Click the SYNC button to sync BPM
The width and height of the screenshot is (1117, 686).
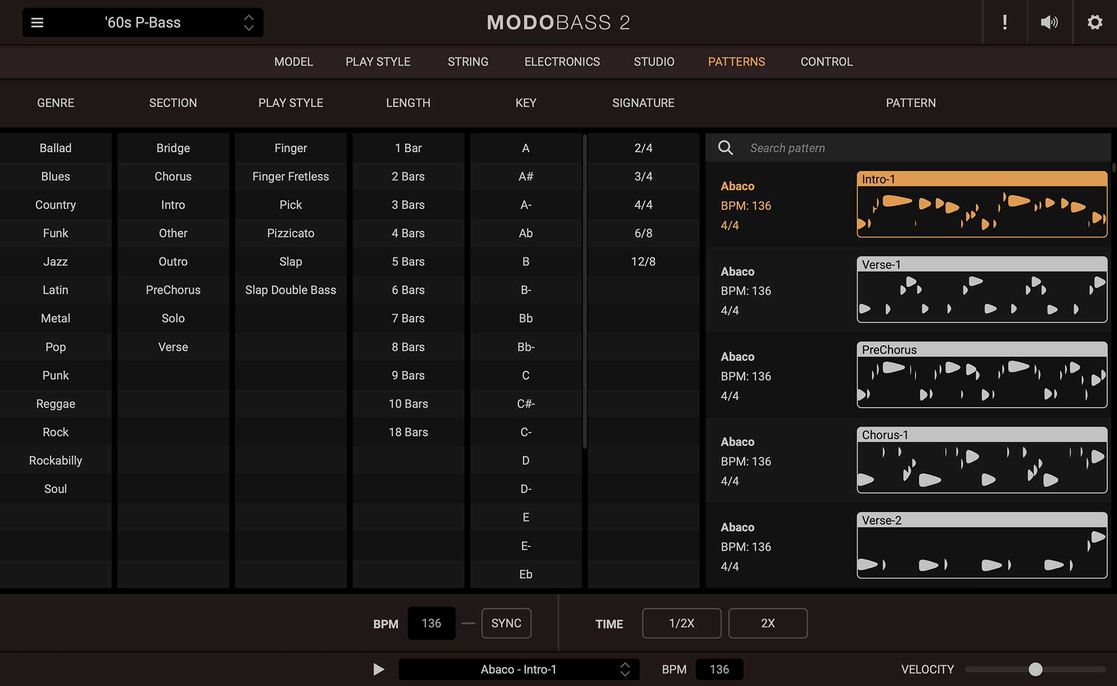(x=506, y=623)
